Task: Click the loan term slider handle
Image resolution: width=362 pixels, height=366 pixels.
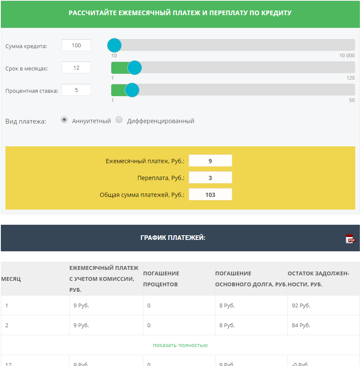Action: (134, 67)
